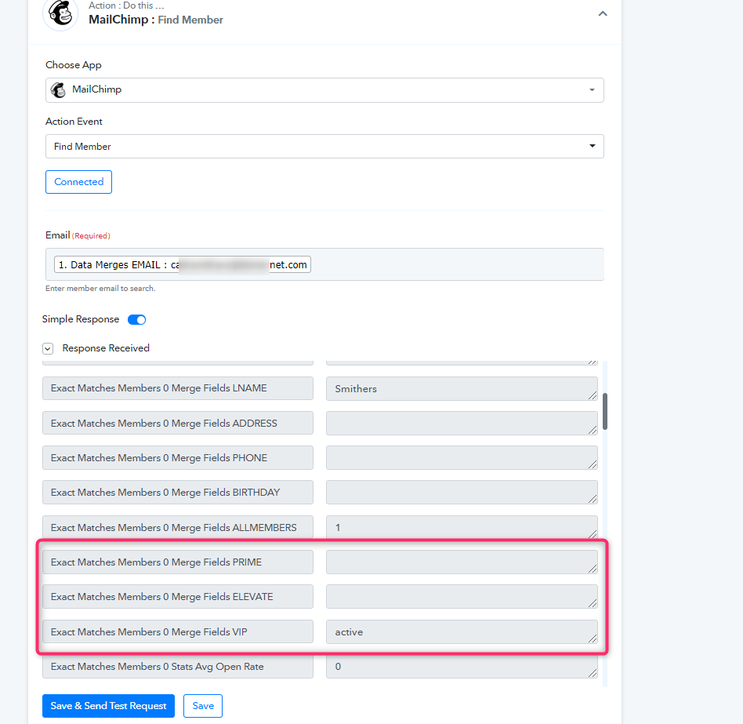
Task: Click empty PRIME value field
Action: point(462,562)
